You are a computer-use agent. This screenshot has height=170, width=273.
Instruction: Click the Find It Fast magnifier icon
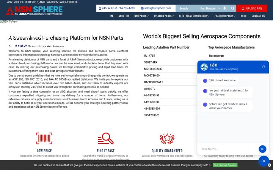point(106,138)
